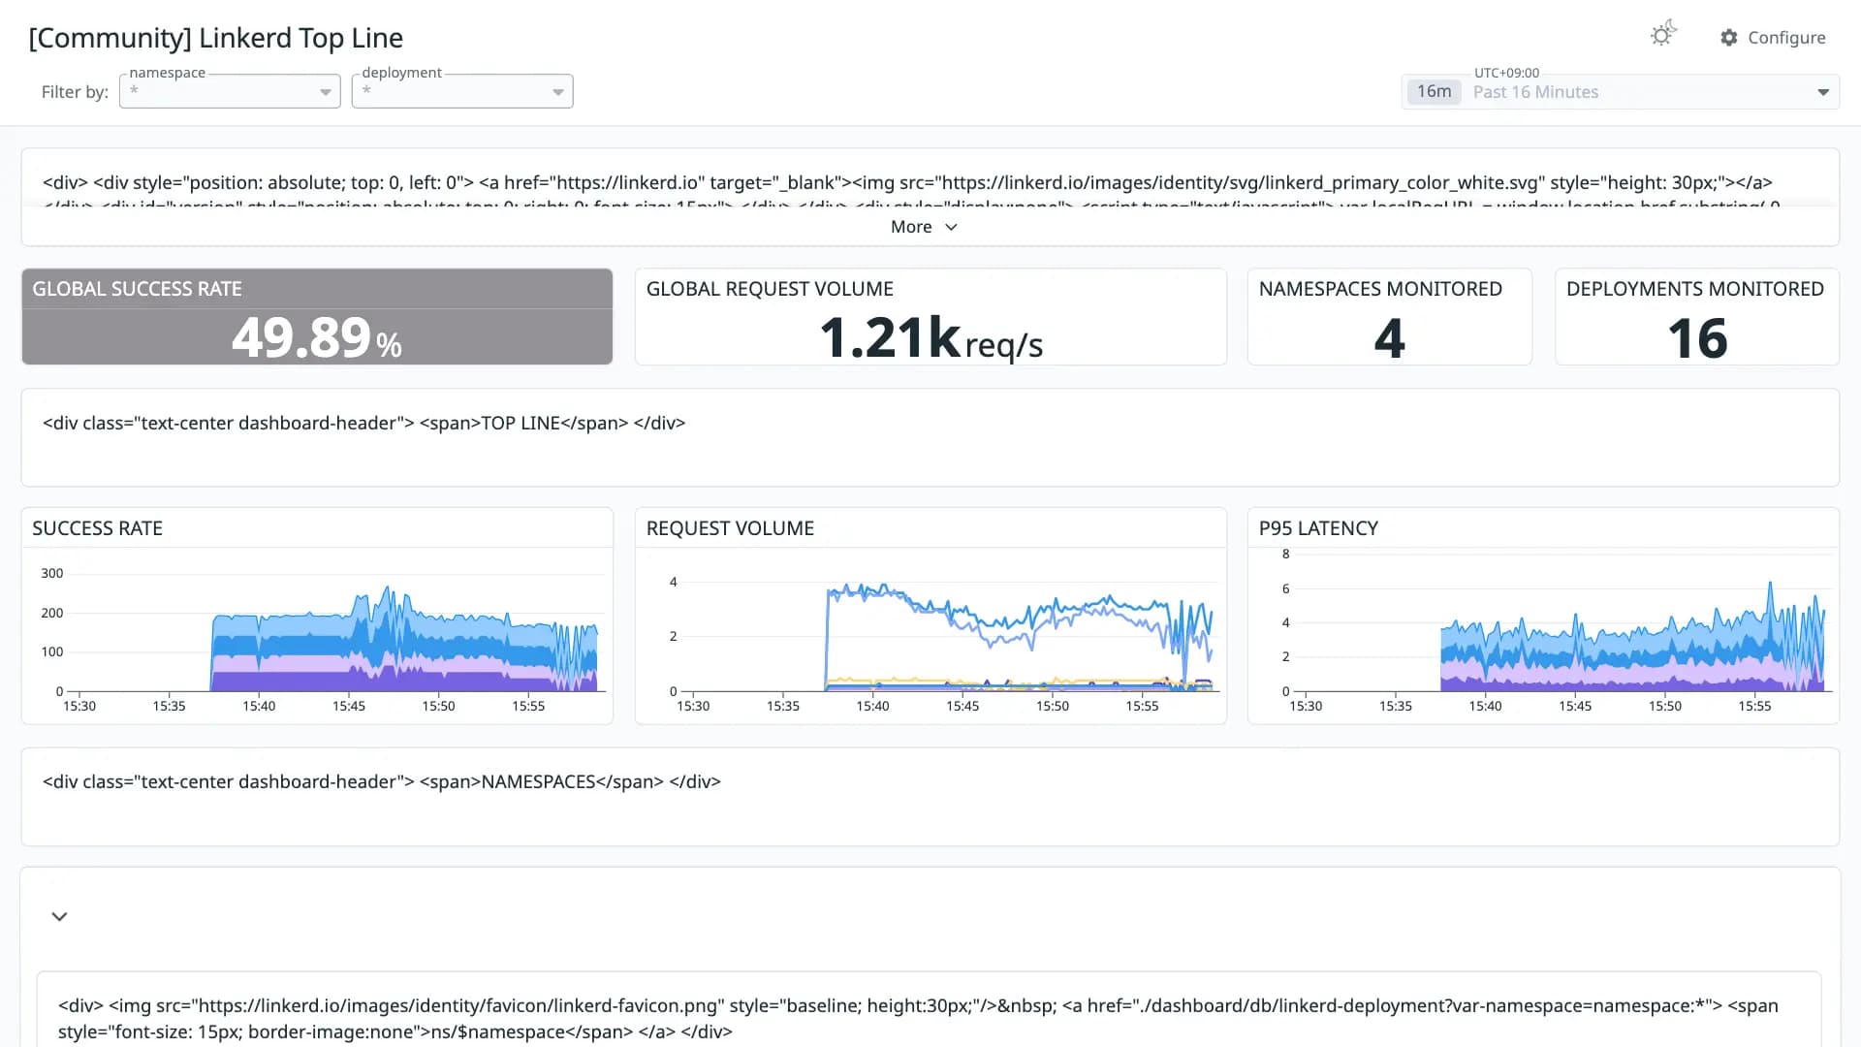Click the TOP LINE header text widget
1861x1047 pixels.
pos(930,437)
